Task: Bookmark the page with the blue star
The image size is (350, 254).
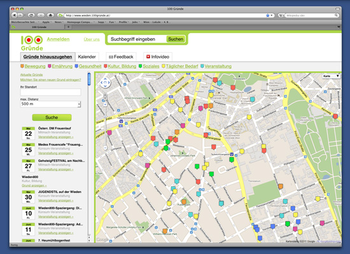Action: [268, 15]
